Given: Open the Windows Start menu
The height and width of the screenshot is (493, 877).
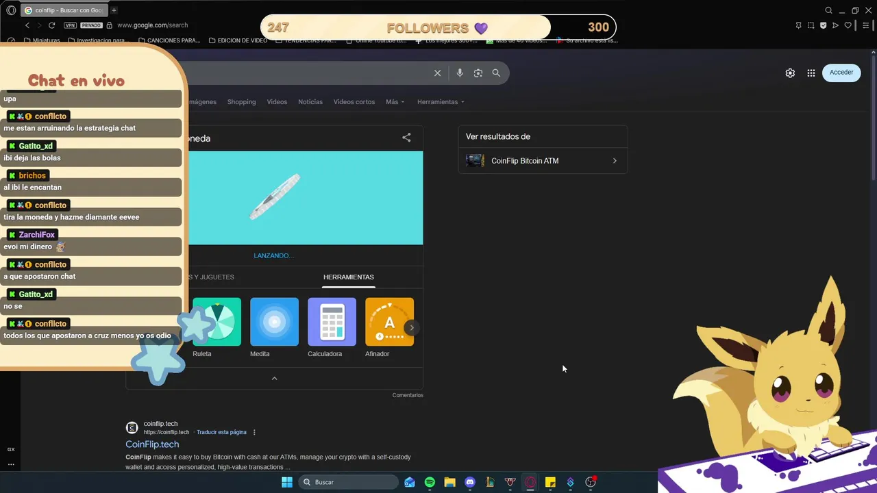Looking at the screenshot, I should point(287,482).
